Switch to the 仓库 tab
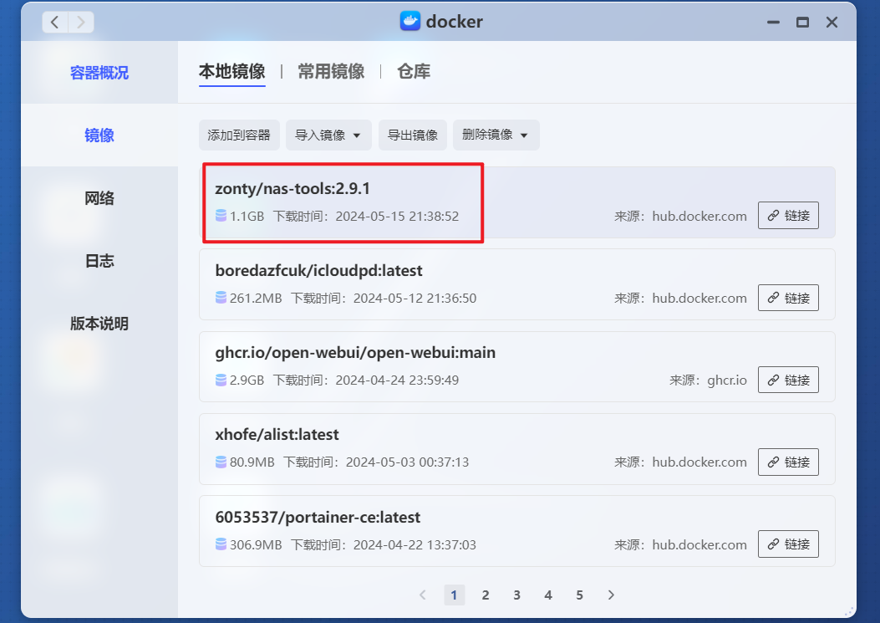The image size is (880, 623). tap(414, 71)
